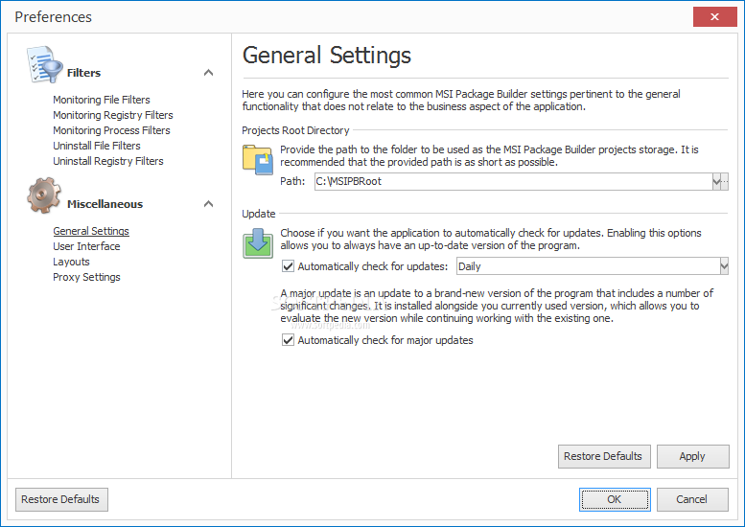The image size is (745, 527).
Task: Click the Filters funnel icon
Action: [44, 64]
